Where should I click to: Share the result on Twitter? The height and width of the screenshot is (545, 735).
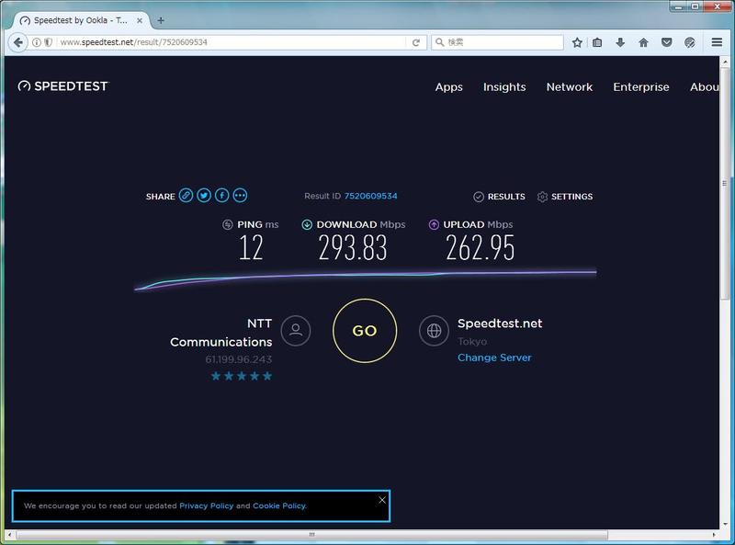tap(204, 196)
